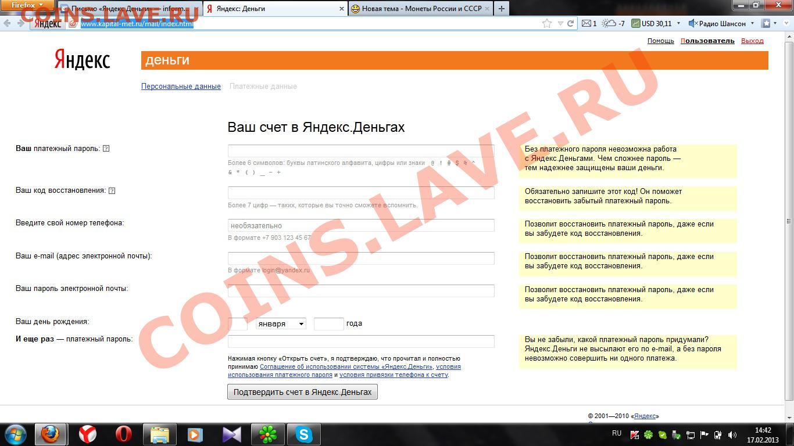Open Соглашение об использовании системы link

346,367
